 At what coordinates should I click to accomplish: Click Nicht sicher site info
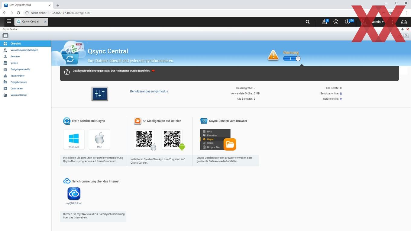pyautogui.click(x=36, y=13)
